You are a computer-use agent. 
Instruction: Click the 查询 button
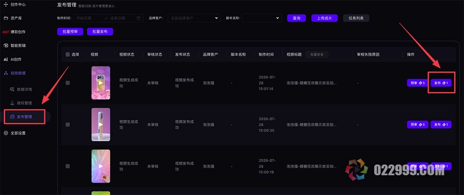pos(296,18)
